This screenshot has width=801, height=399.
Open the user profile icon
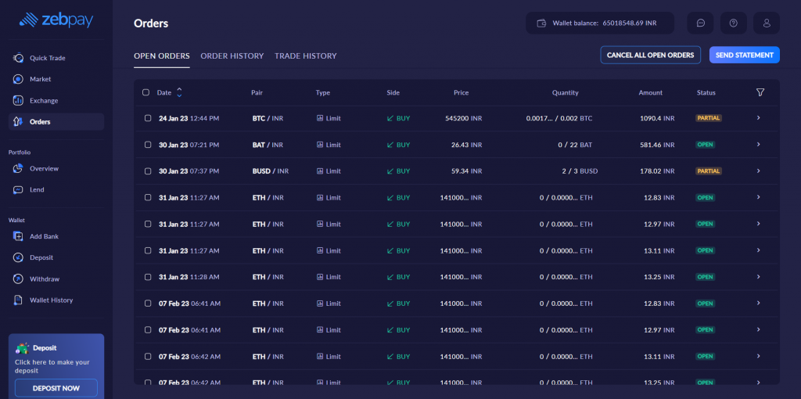coord(767,23)
